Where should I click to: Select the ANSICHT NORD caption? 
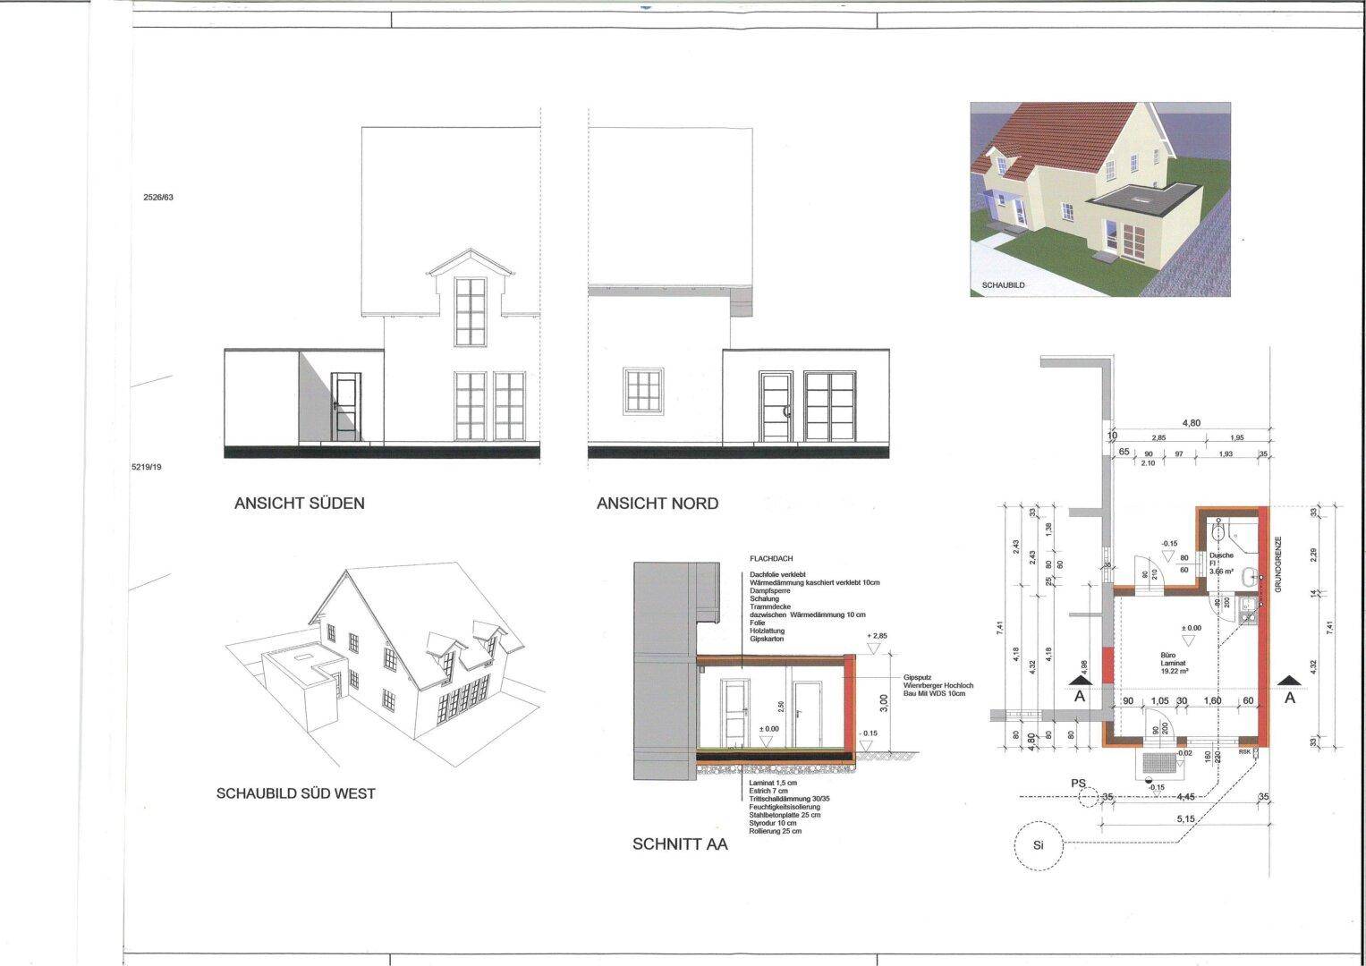pos(658,504)
